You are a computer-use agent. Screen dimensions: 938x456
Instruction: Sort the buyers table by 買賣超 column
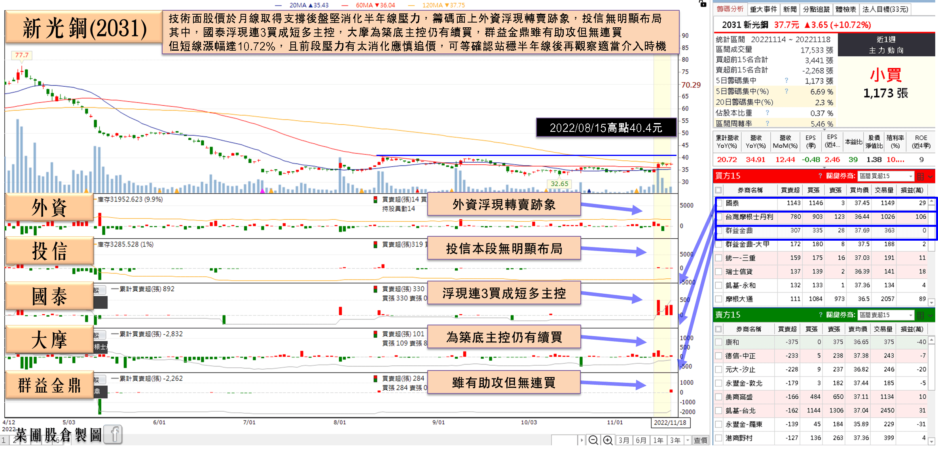point(790,190)
